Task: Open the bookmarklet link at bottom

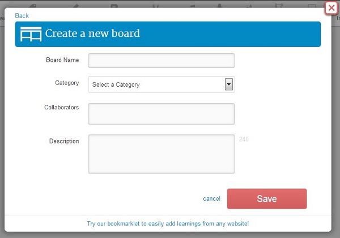Action: click(168, 224)
